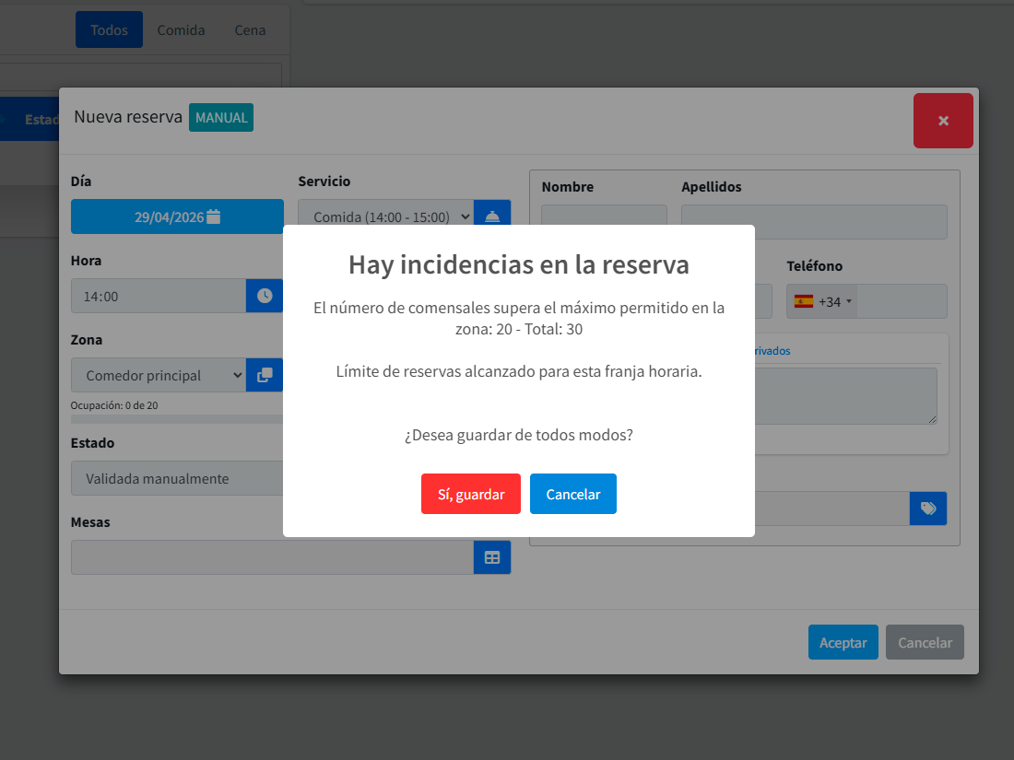Click the Teléfono number field

tap(902, 302)
